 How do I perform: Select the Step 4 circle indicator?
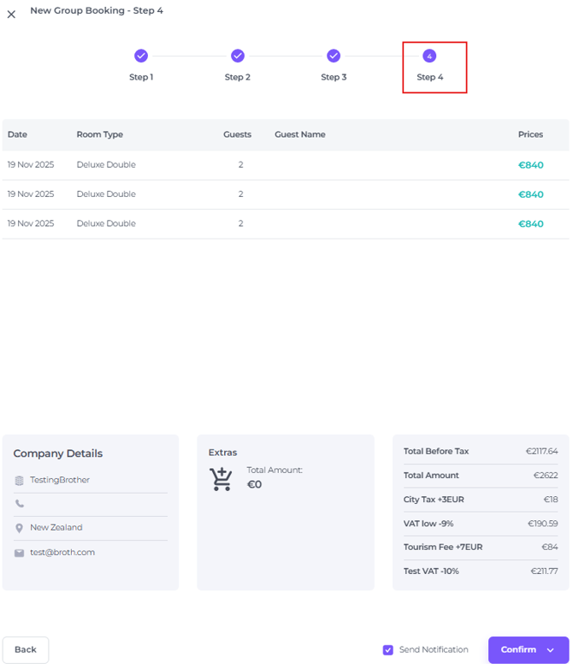point(429,56)
